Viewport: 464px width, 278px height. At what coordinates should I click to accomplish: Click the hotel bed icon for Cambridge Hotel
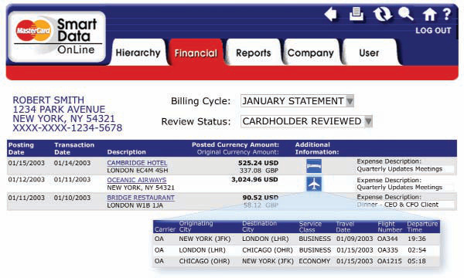point(314,166)
